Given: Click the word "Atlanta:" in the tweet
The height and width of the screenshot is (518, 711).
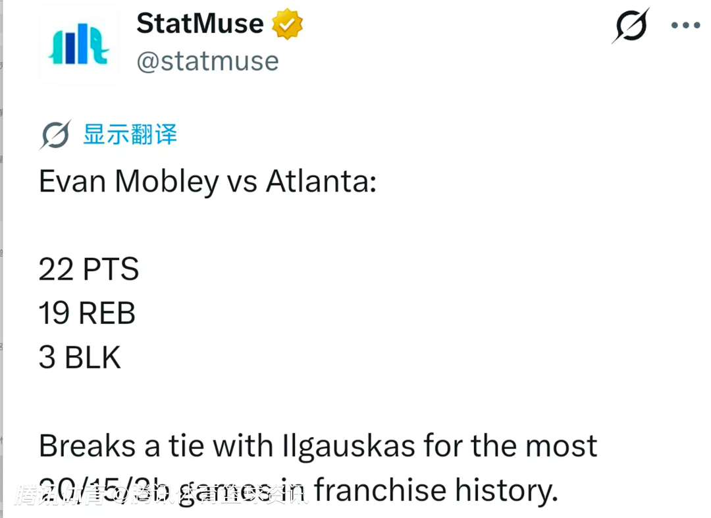Looking at the screenshot, I should pos(321,182).
